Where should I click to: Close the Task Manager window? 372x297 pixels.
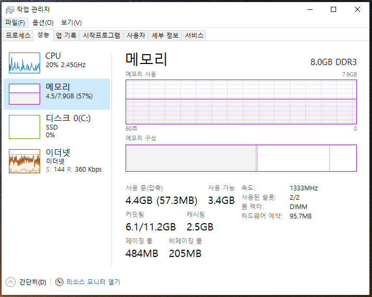coord(357,9)
